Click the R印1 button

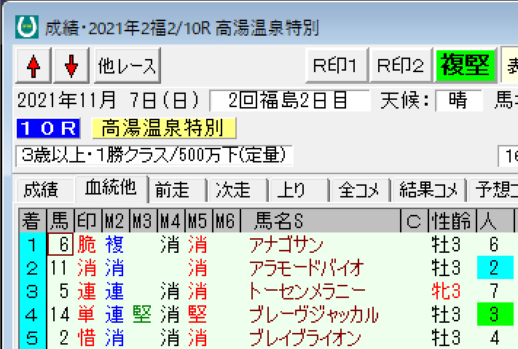tap(337, 66)
